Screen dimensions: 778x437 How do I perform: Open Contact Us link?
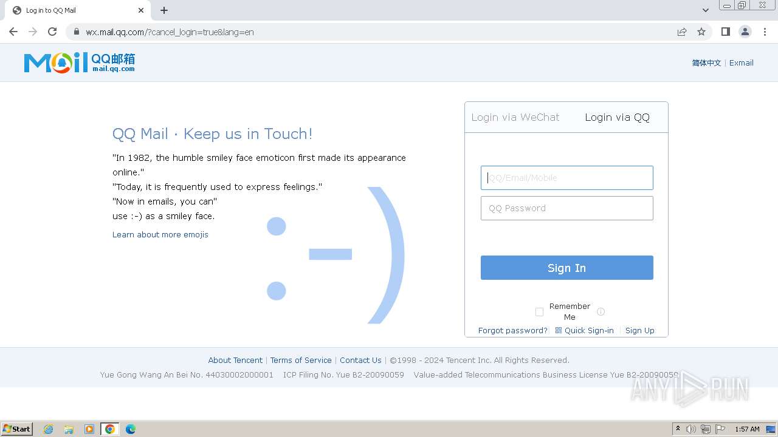(360, 360)
